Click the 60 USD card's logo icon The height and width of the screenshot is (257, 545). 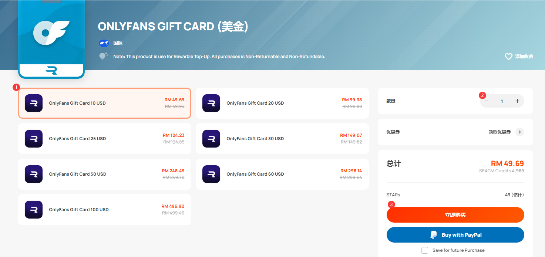pos(211,174)
